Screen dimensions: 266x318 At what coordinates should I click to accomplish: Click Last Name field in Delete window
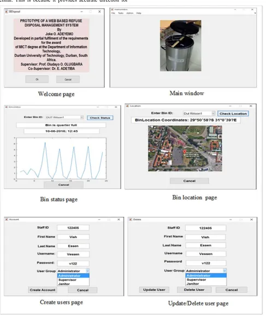pyautogui.click(x=205, y=245)
